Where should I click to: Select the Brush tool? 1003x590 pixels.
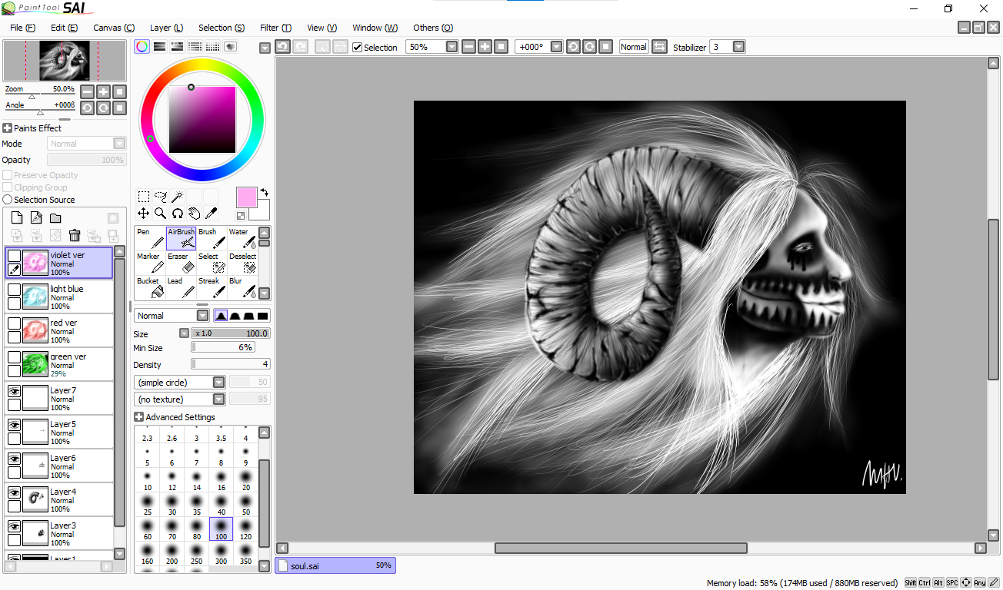(x=212, y=238)
